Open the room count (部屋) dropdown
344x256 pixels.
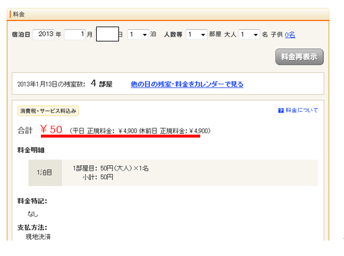click(x=196, y=35)
